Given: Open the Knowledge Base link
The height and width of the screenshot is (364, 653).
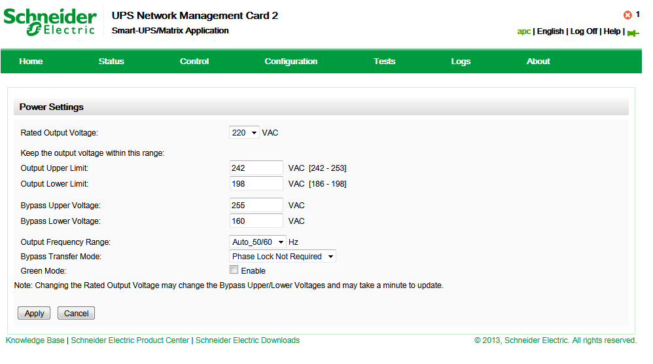Looking at the screenshot, I should (35, 340).
